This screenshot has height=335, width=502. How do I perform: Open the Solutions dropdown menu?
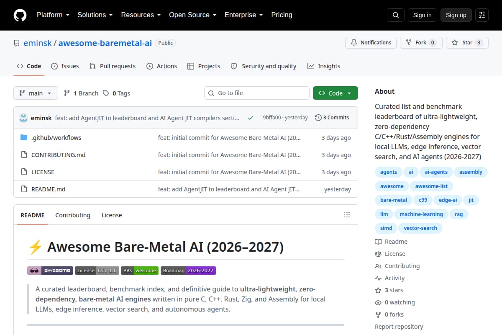[95, 15]
